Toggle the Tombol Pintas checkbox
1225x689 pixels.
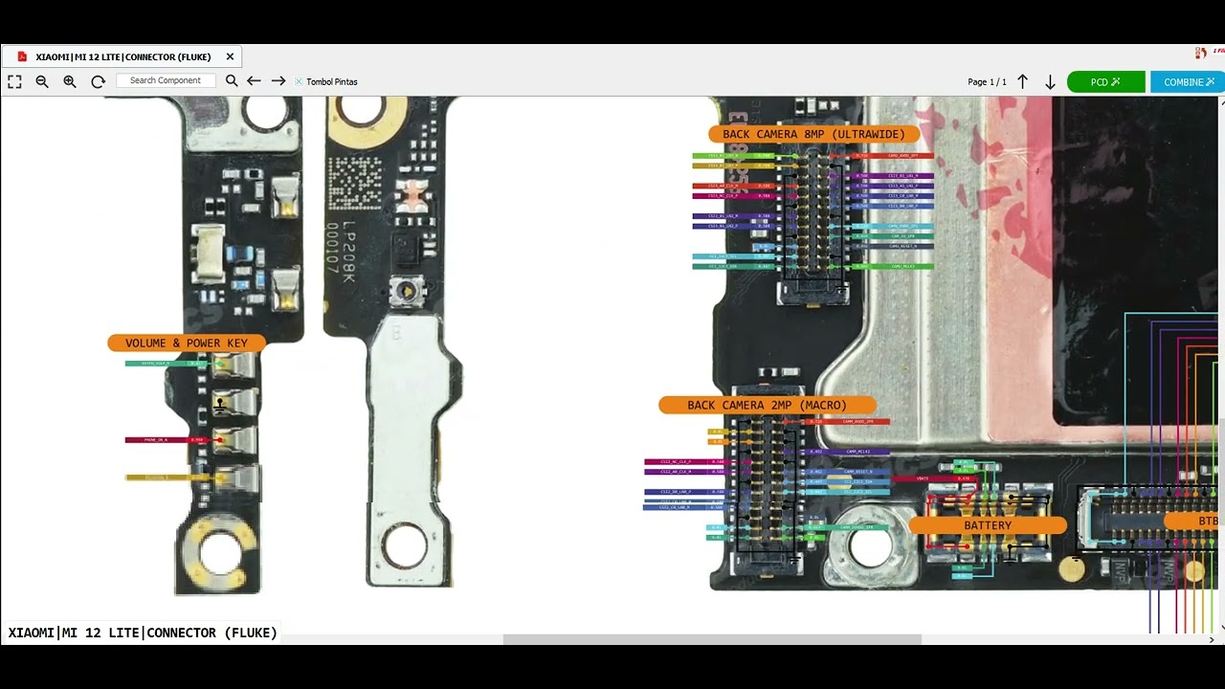(x=299, y=81)
